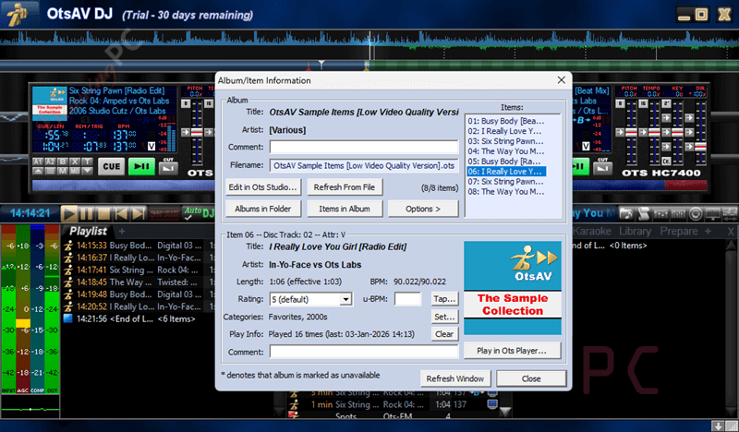The height and width of the screenshot is (432, 739).
Task: Select item 03: Six String Pawn in list
Action: click(505, 141)
